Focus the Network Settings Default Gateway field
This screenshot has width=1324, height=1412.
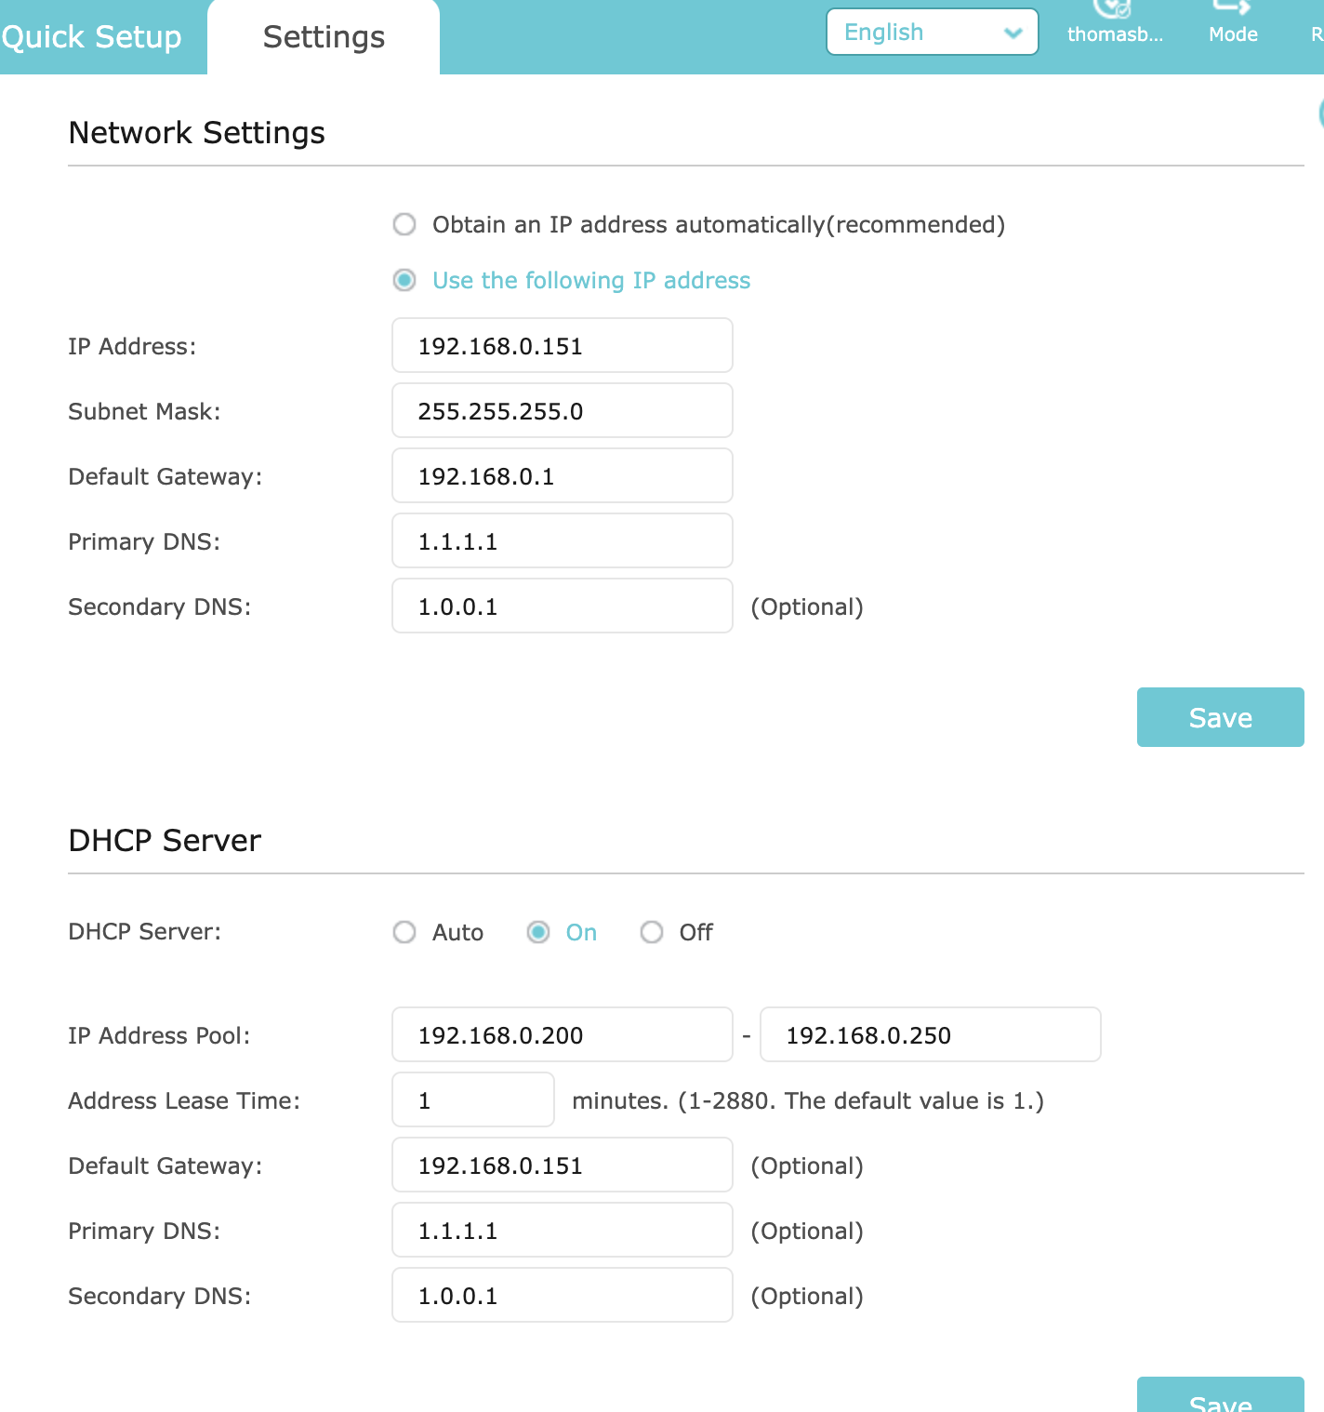tap(562, 476)
